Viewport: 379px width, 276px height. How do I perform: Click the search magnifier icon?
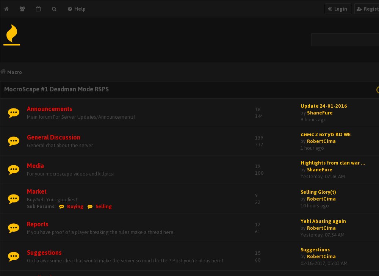(54, 9)
